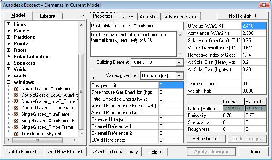Open the Properties tab
272x160 pixels.
(x=103, y=16)
